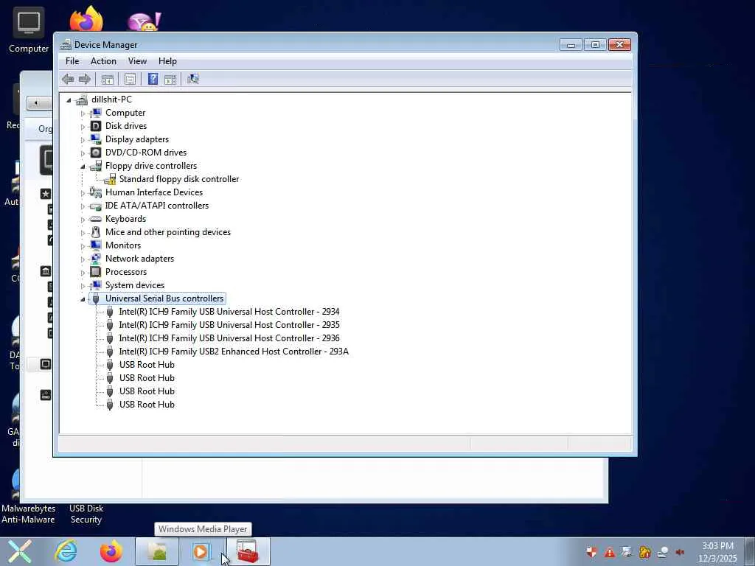Expand the Human Interface Devices arrow
This screenshot has height=566, width=755.
pyautogui.click(x=83, y=193)
